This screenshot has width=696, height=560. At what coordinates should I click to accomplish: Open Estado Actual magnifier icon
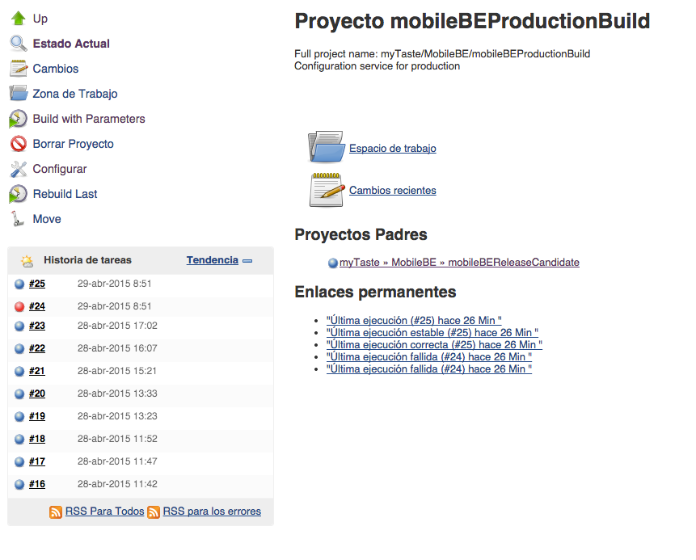point(18,44)
